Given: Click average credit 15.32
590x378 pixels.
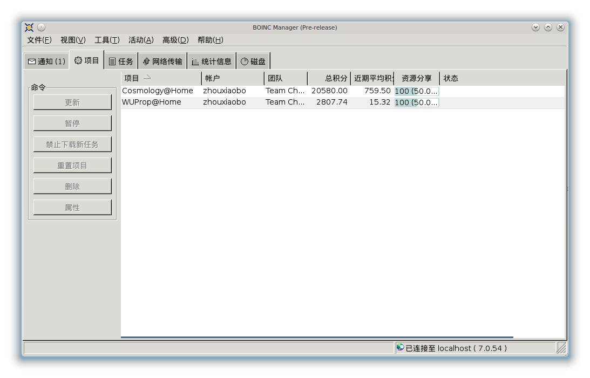Looking at the screenshot, I should point(379,102).
